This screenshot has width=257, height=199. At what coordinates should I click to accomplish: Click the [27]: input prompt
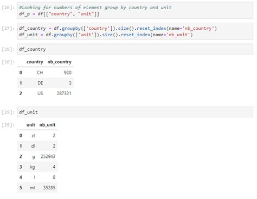click(x=8, y=28)
